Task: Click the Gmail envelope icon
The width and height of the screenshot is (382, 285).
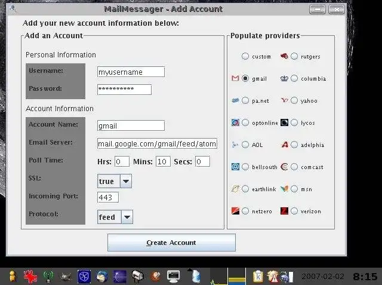Action: tap(235, 78)
